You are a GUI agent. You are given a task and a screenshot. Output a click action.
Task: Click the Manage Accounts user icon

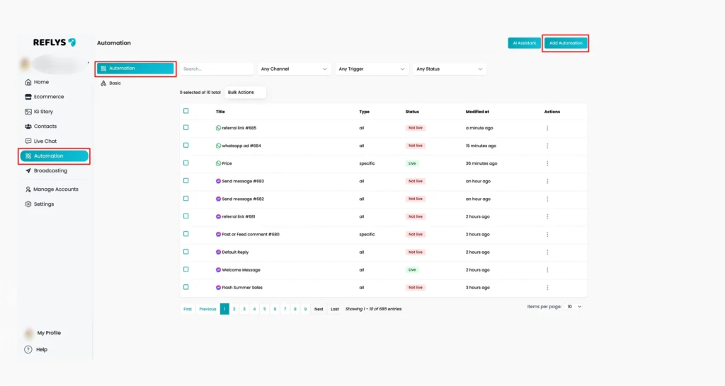28,189
